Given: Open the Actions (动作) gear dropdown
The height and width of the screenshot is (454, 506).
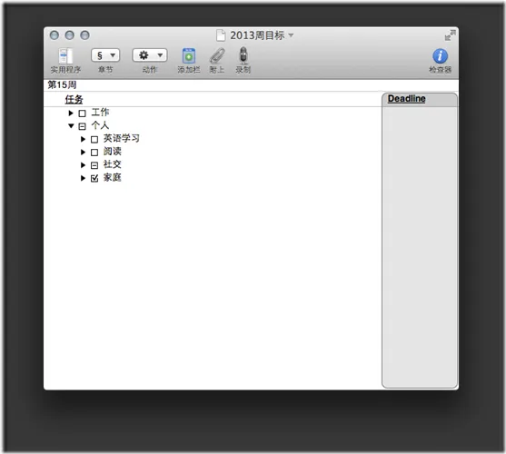Looking at the screenshot, I should click(150, 55).
